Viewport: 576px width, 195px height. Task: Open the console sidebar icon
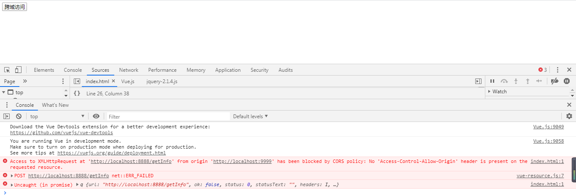pyautogui.click(x=7, y=116)
